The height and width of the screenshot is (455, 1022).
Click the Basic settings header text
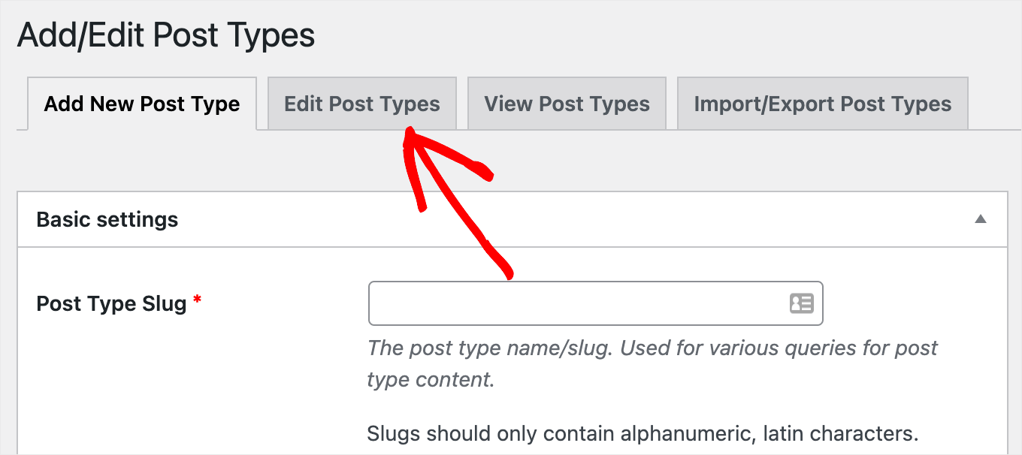tap(107, 219)
